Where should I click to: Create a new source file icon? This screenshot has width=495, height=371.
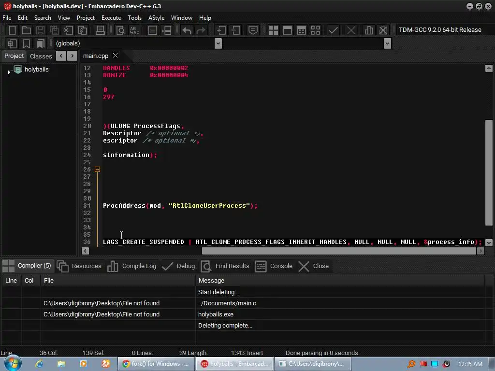coord(12,30)
